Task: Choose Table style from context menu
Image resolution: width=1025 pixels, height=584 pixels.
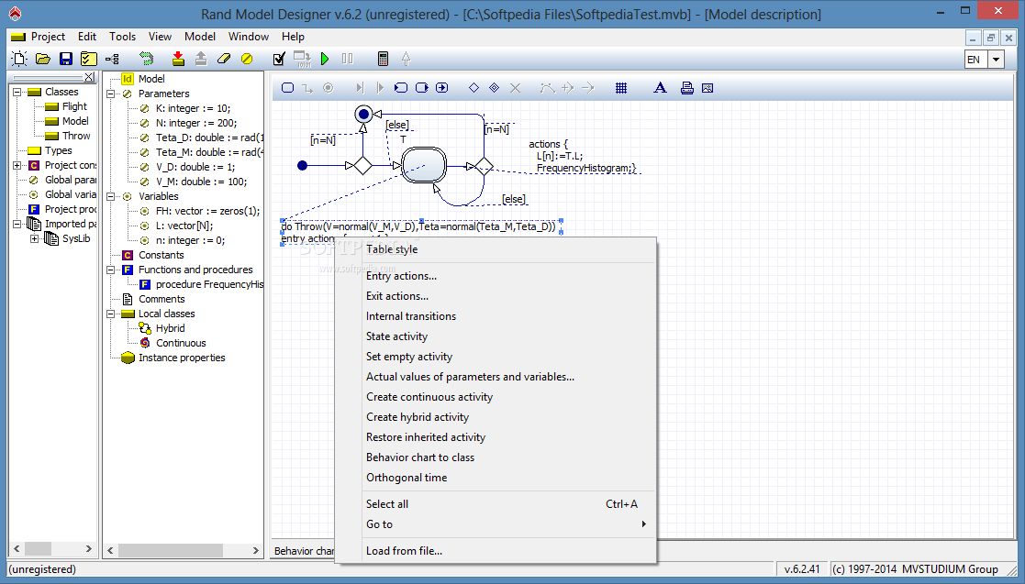Action: click(496, 248)
